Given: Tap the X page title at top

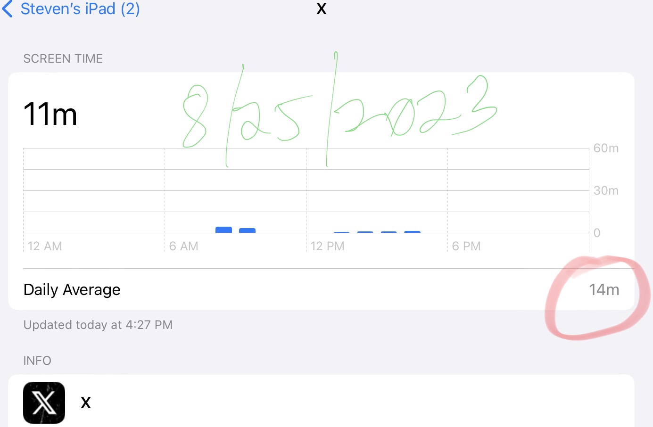Looking at the screenshot, I should [322, 8].
